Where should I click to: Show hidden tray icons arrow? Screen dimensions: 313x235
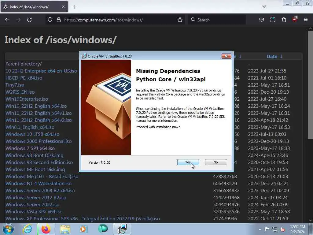coord(260,229)
